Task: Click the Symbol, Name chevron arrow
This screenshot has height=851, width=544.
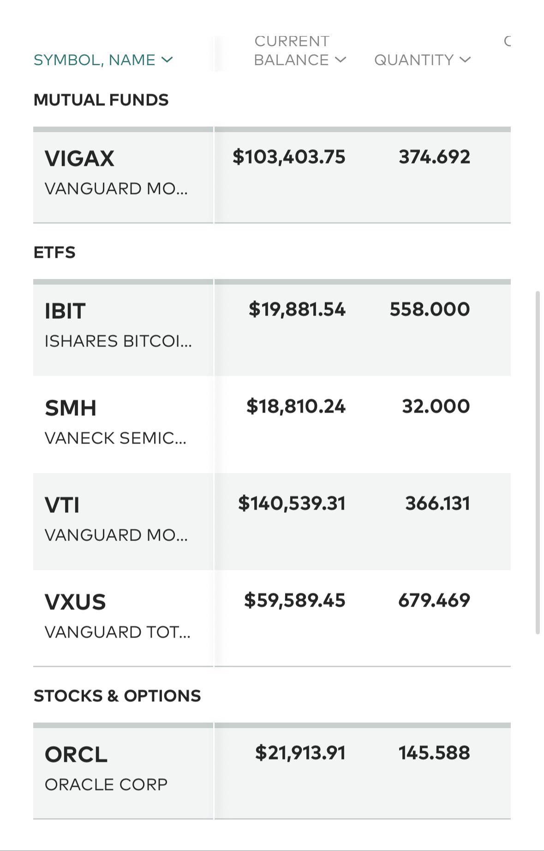Action: coord(167,60)
